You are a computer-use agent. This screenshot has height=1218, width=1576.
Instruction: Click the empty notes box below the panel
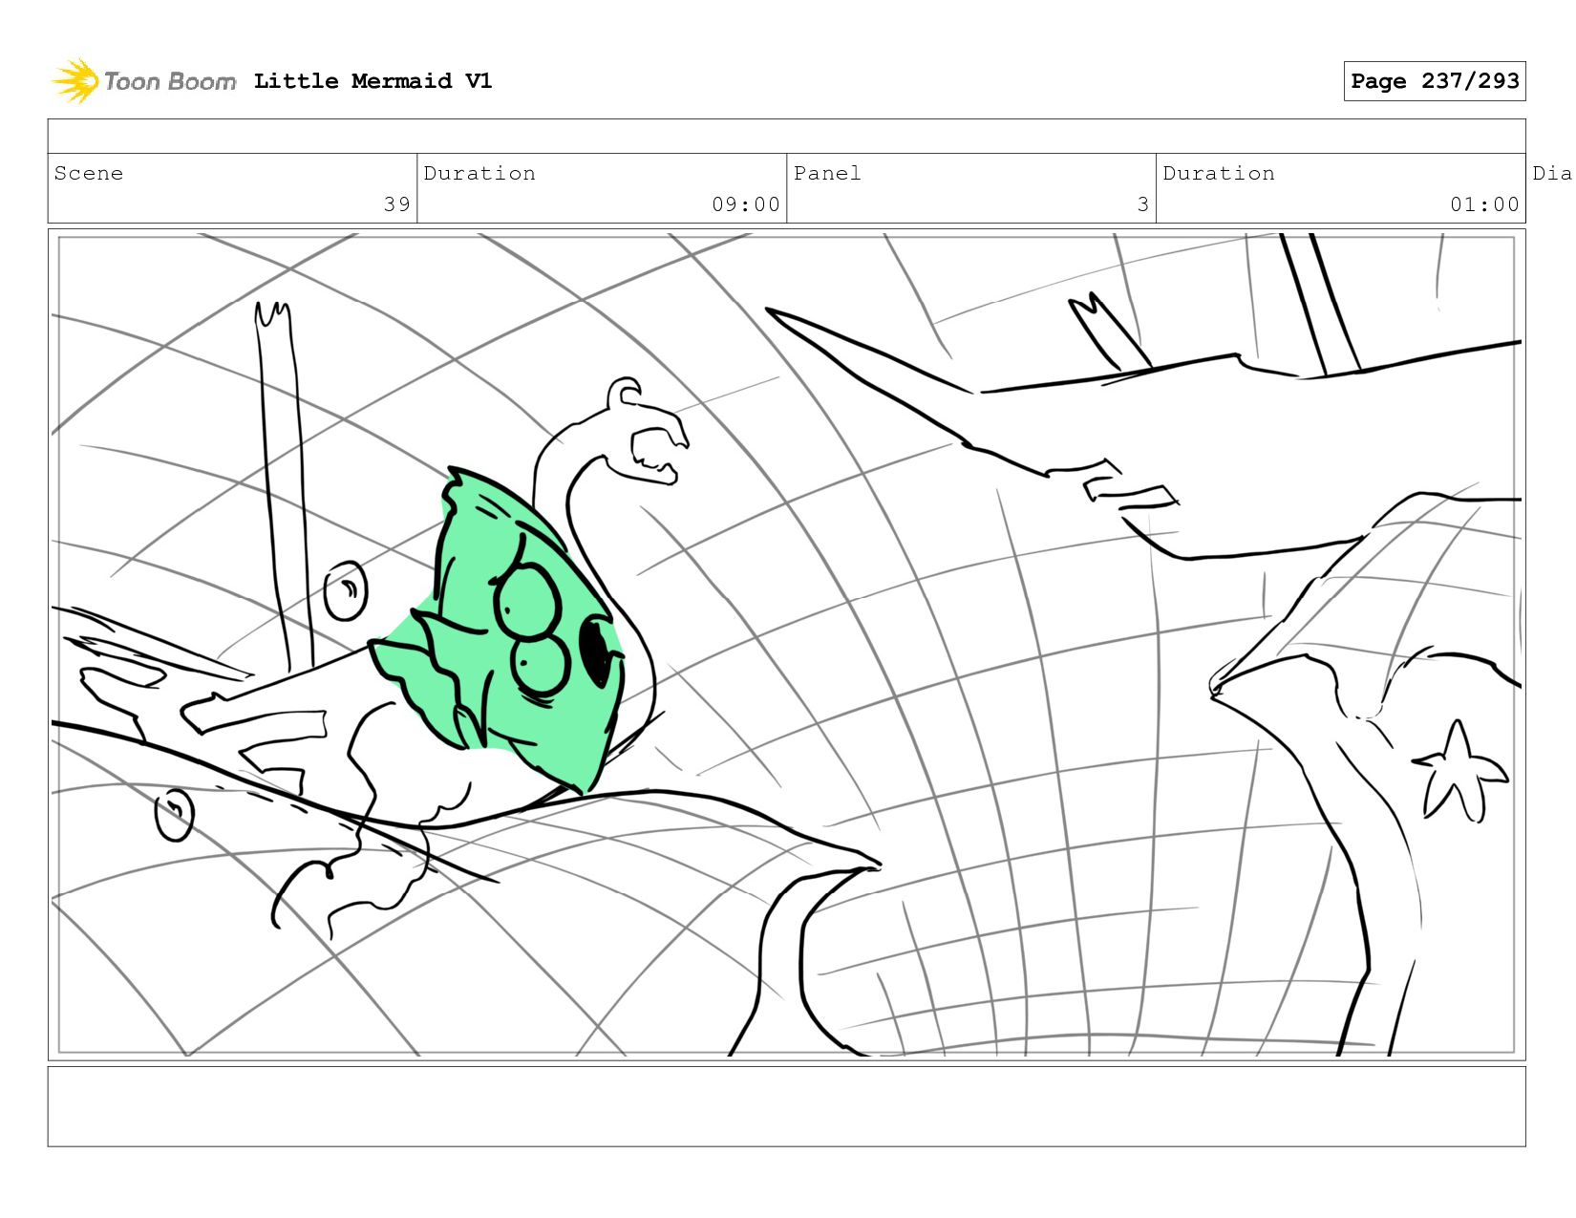pyautogui.click(x=786, y=1106)
